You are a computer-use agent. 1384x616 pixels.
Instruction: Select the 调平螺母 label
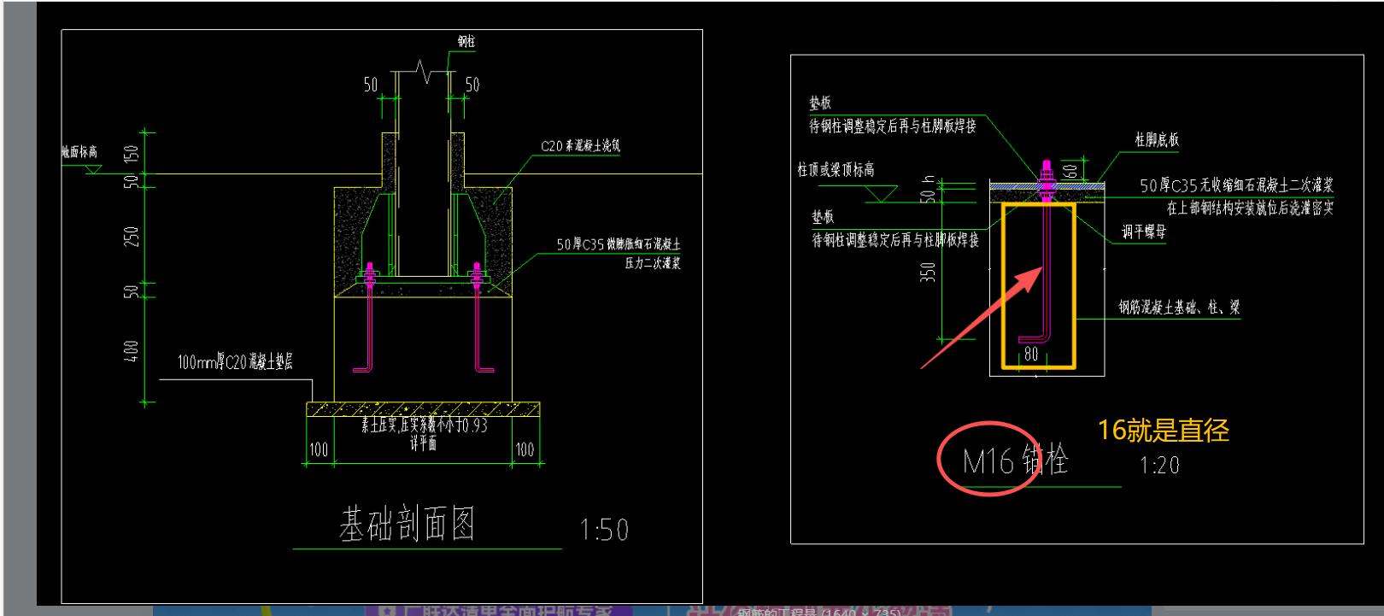tap(1144, 232)
